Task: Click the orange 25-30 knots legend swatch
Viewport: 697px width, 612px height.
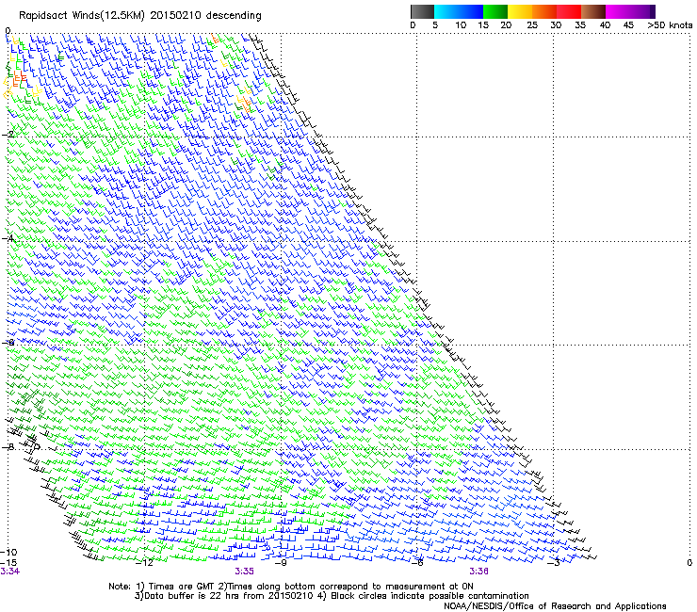Action: click(544, 11)
